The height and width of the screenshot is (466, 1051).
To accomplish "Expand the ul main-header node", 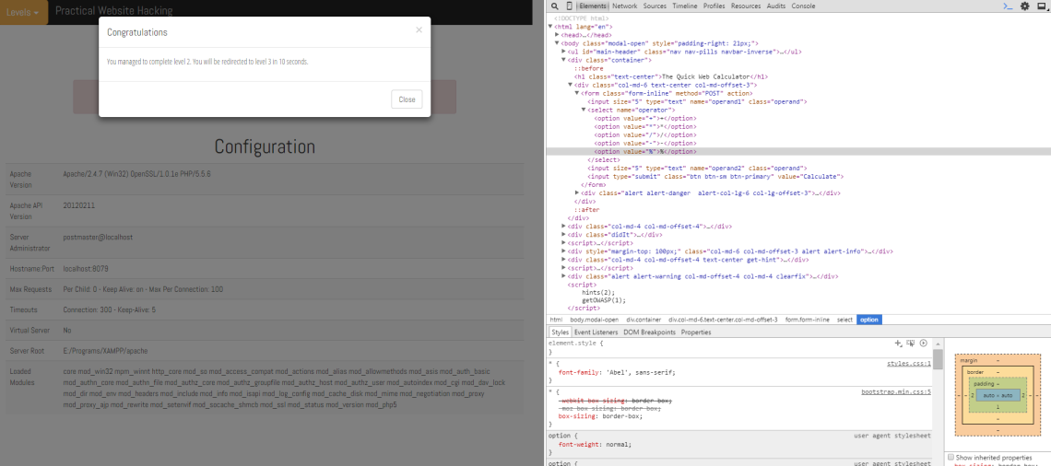I will click(x=563, y=51).
